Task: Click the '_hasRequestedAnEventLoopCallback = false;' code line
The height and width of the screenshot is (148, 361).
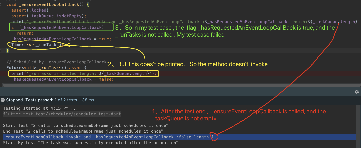Action: (63, 79)
